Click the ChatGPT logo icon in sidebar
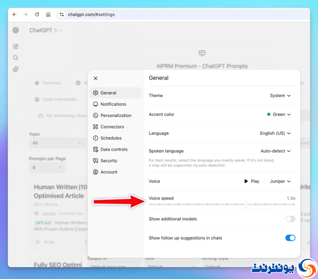Screen dimensions: 318x279 (16, 30)
